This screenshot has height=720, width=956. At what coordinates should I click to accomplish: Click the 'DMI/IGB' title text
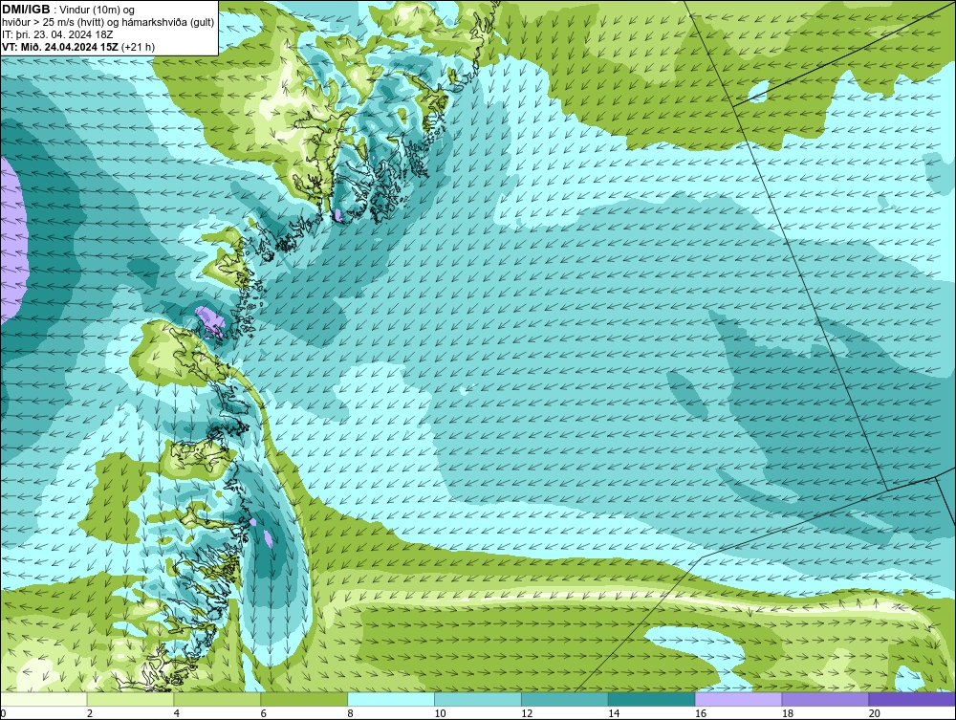[26, 10]
